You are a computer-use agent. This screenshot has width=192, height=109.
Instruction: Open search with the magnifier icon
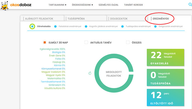click(x=190, y=5)
